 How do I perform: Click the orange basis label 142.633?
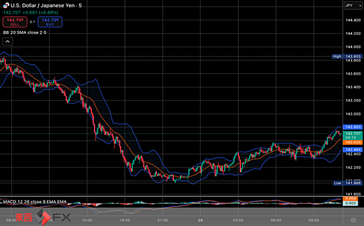click(353, 142)
